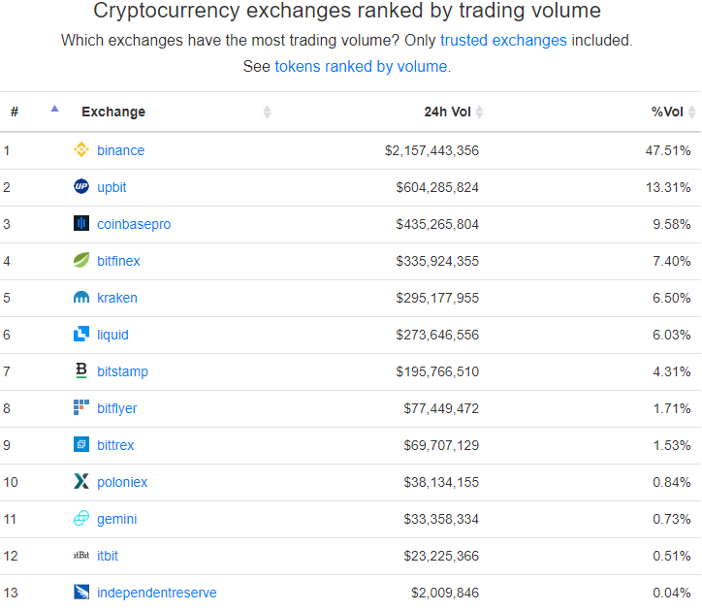The width and height of the screenshot is (702, 610).
Task: Open tokens ranked by volume link
Action: (361, 67)
